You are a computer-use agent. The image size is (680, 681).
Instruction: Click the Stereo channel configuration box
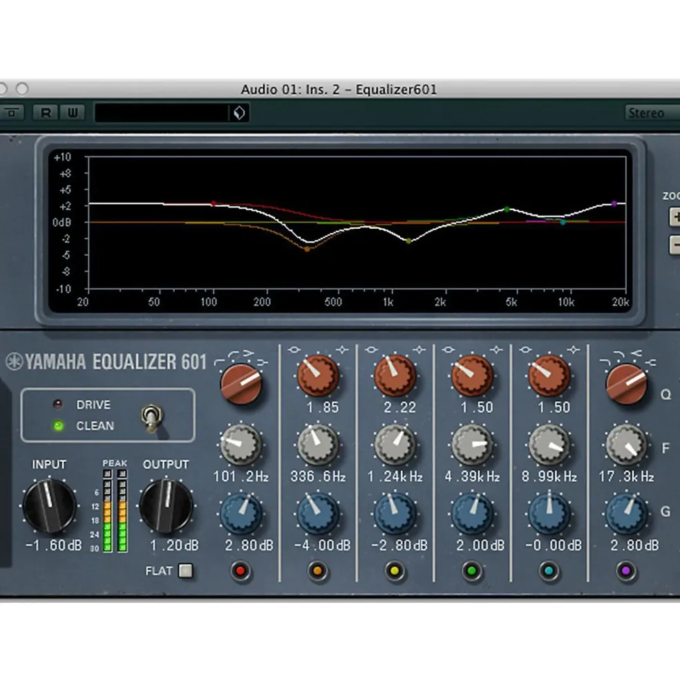click(652, 113)
